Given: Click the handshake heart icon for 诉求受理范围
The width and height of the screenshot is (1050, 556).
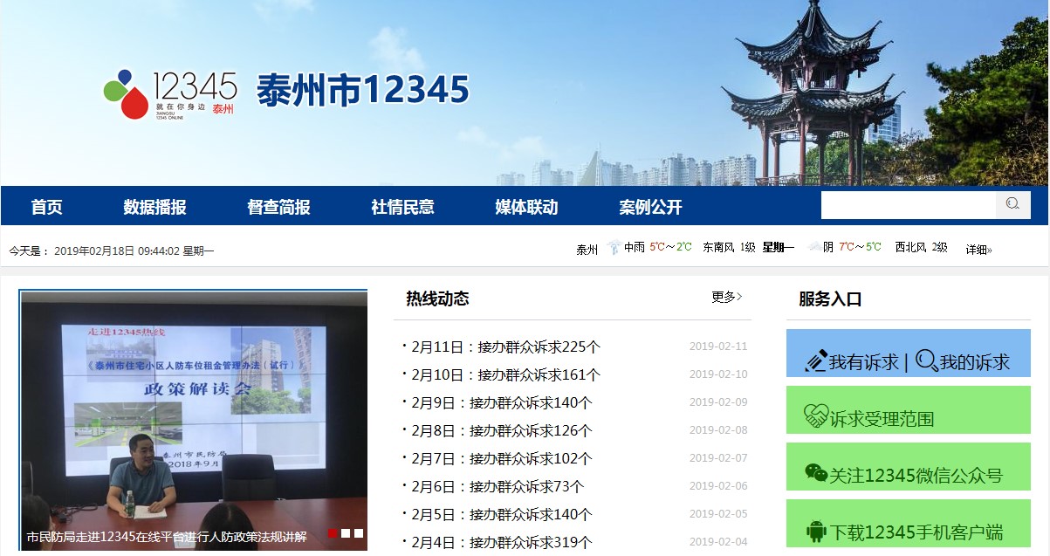Looking at the screenshot, I should coord(815,416).
